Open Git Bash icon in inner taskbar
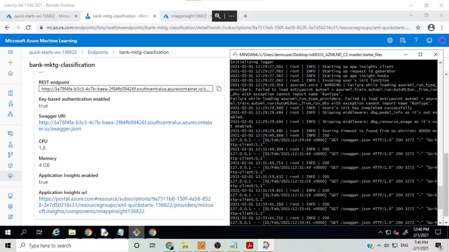449x252 pixels. pyautogui.click(x=136, y=232)
